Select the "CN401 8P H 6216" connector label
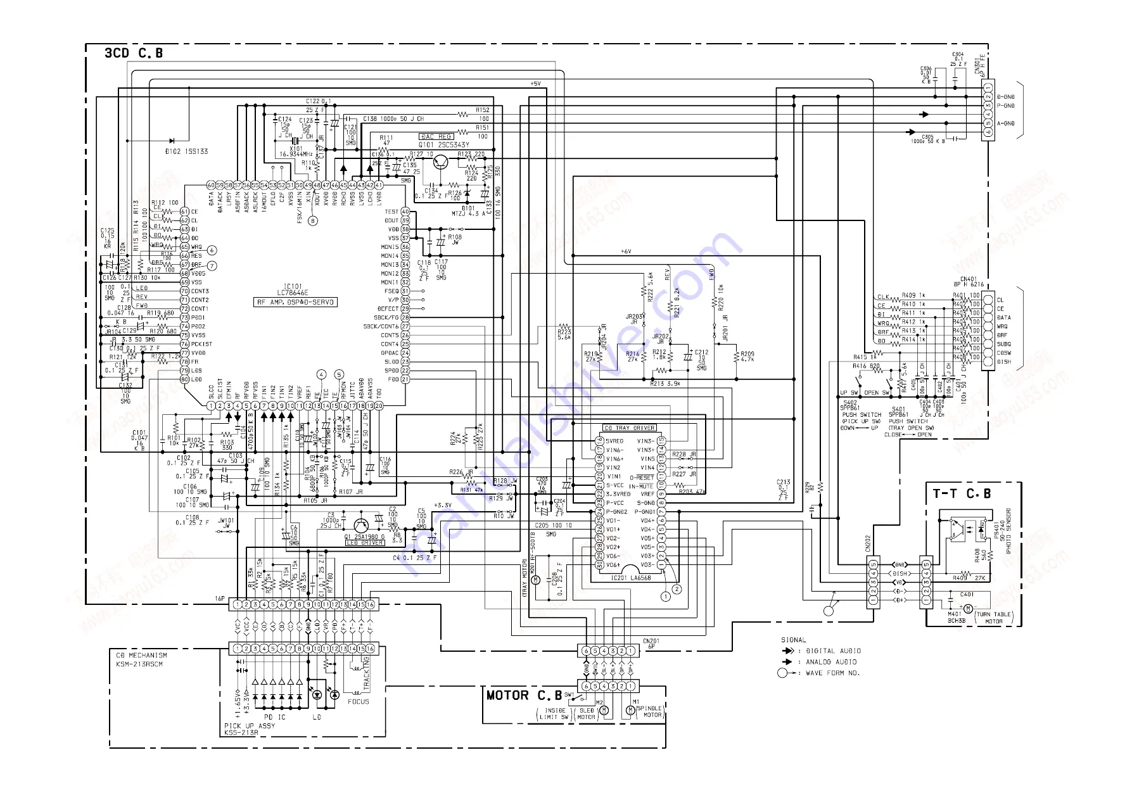The width and height of the screenshot is (1132, 800). click(969, 282)
